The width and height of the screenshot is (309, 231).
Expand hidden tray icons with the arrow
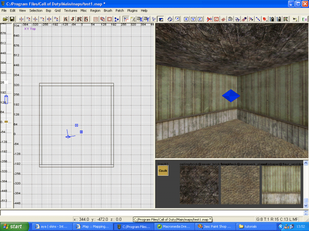coord(281,227)
